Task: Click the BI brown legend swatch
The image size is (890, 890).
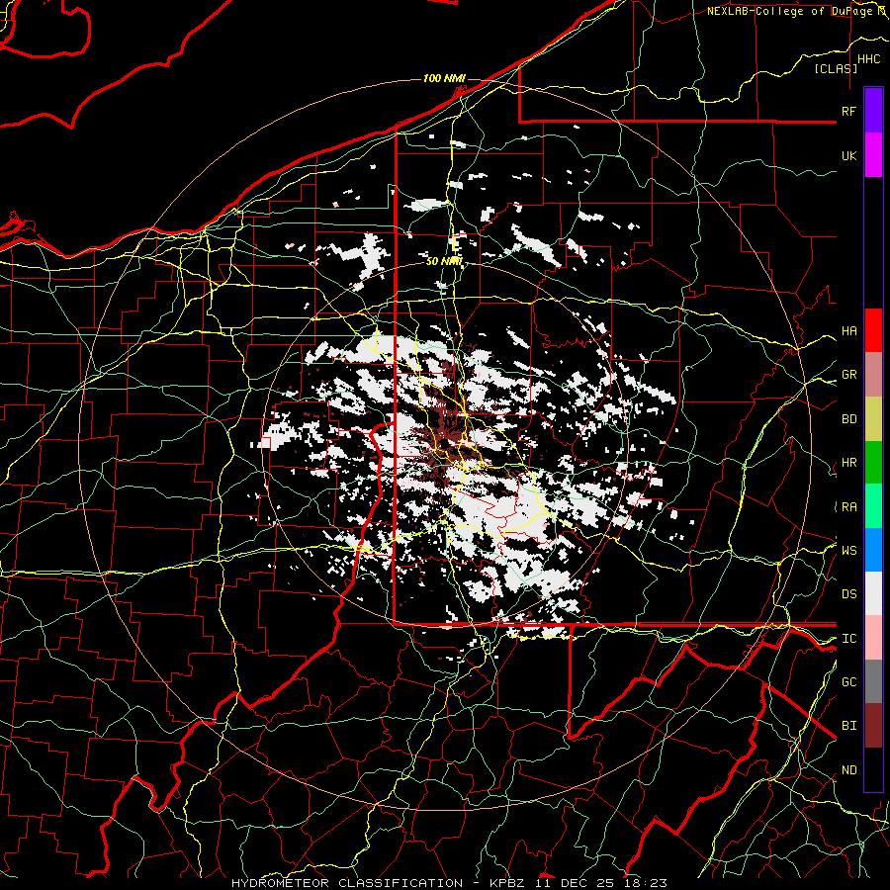Action: pyautogui.click(x=873, y=726)
